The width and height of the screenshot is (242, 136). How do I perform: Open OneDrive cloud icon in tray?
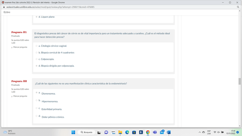click(203, 132)
